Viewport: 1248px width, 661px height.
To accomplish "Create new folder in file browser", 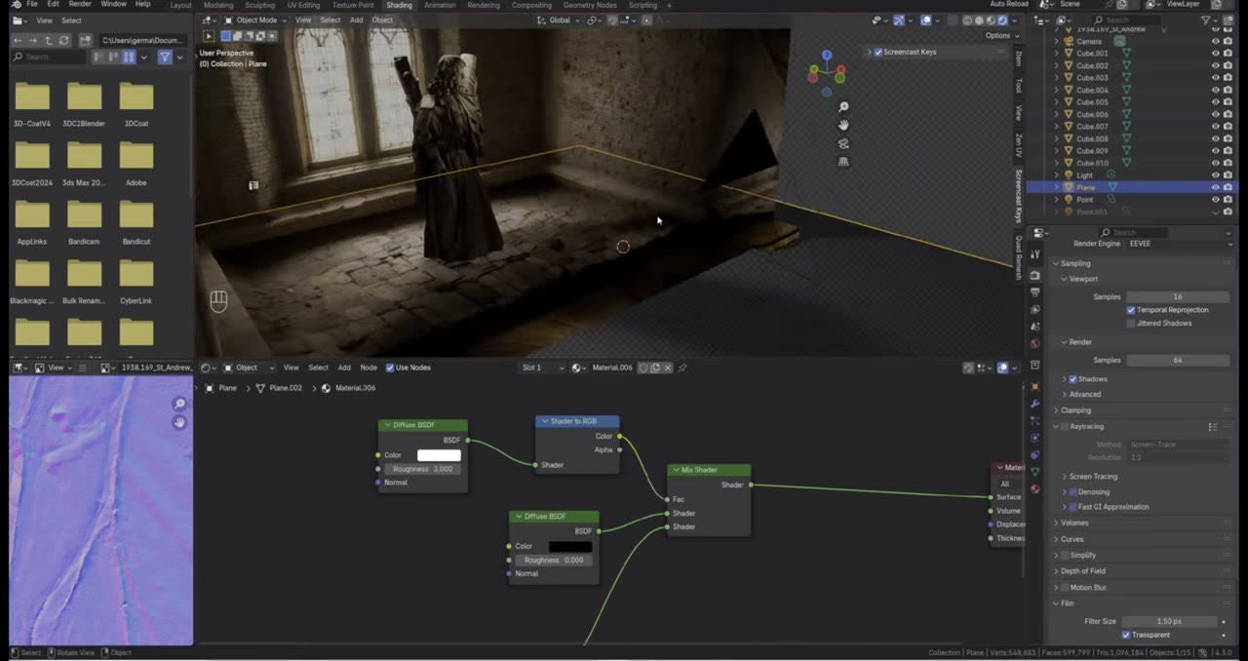I will [85, 40].
